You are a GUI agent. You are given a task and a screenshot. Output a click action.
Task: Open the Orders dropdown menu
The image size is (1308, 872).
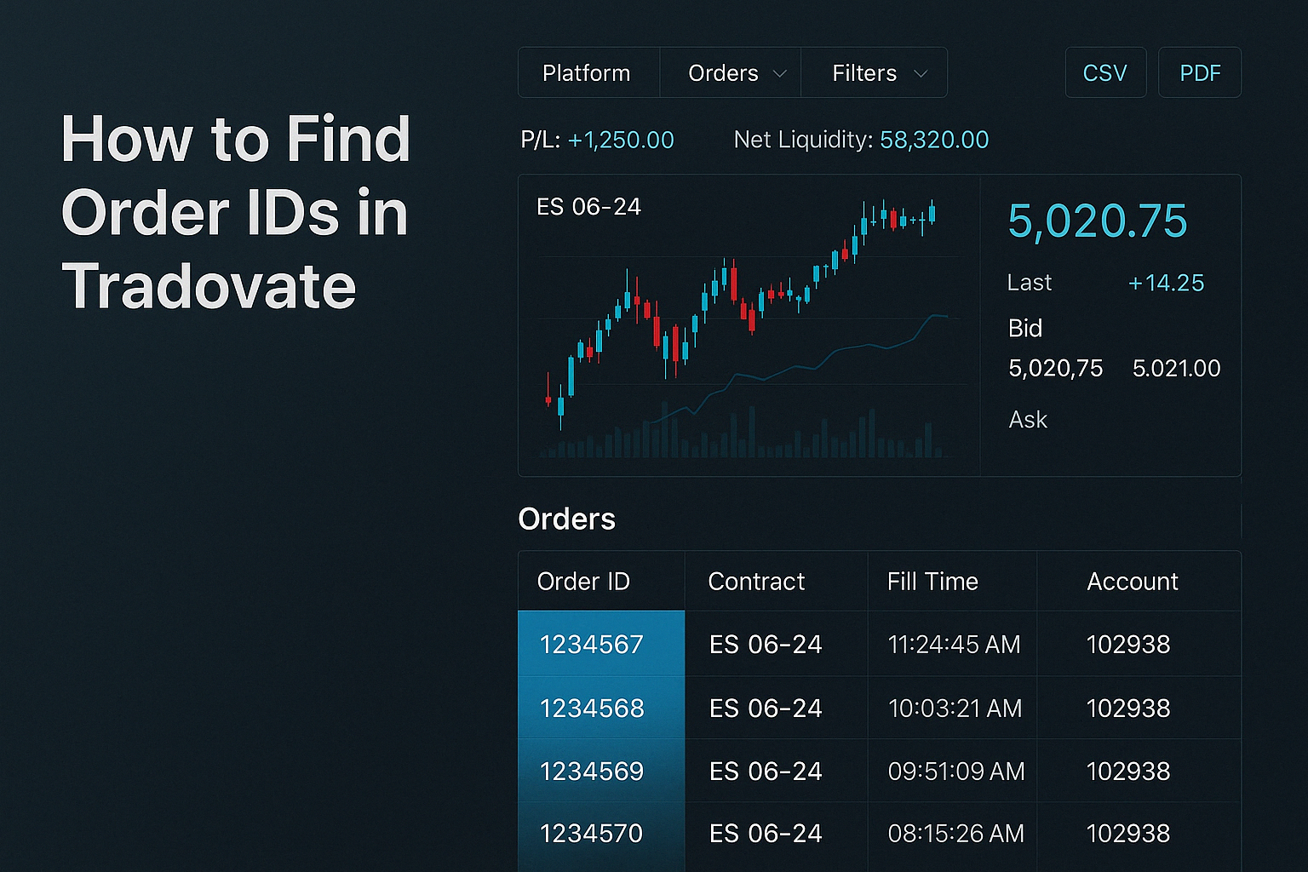click(731, 73)
